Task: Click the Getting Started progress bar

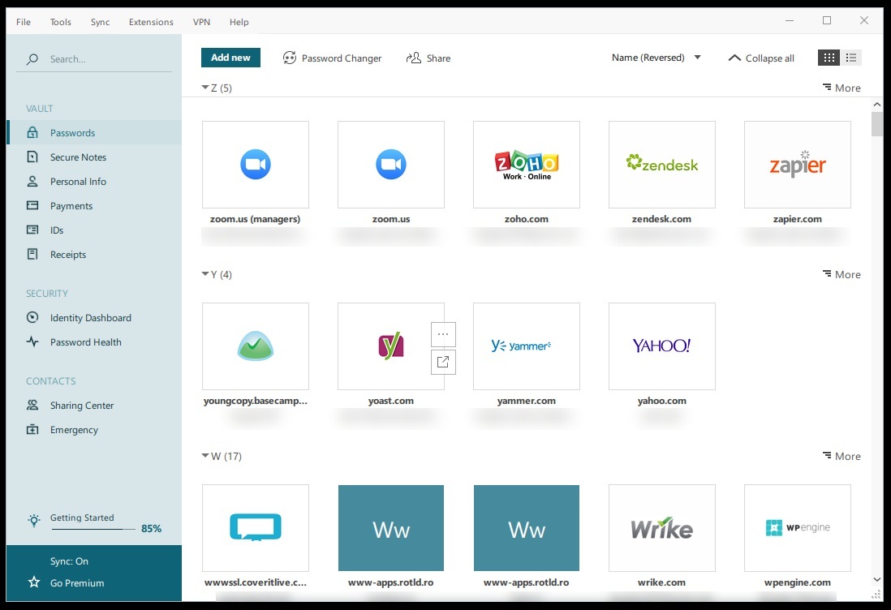Action: tap(93, 530)
